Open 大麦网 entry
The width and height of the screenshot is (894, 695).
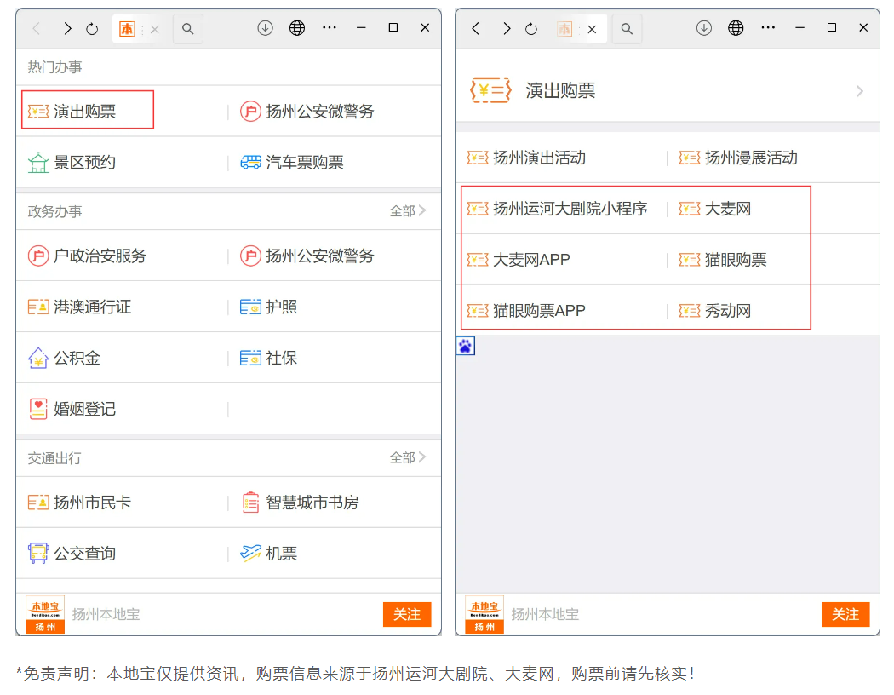pos(715,209)
